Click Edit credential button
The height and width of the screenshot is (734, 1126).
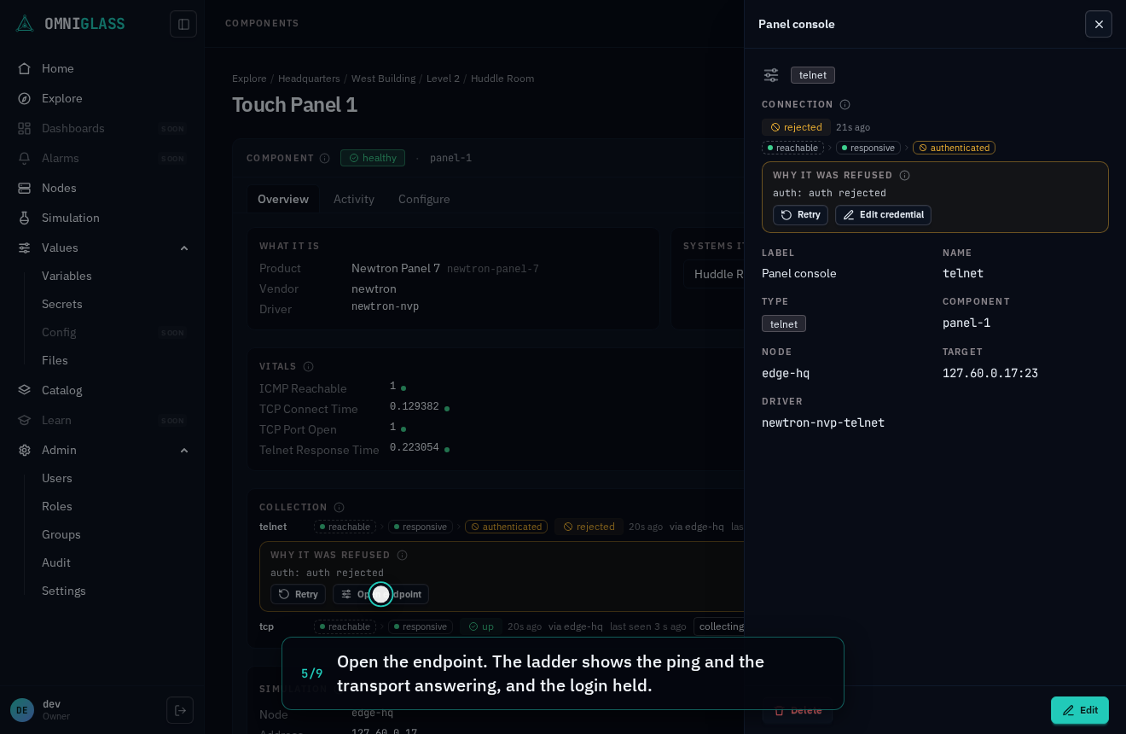coord(883,215)
